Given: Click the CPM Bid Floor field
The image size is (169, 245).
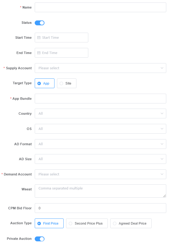Looking at the screenshot, I should (100, 208).
